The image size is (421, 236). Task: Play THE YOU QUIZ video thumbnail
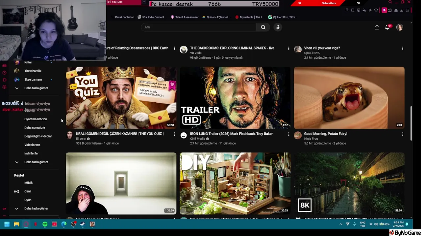121,98
